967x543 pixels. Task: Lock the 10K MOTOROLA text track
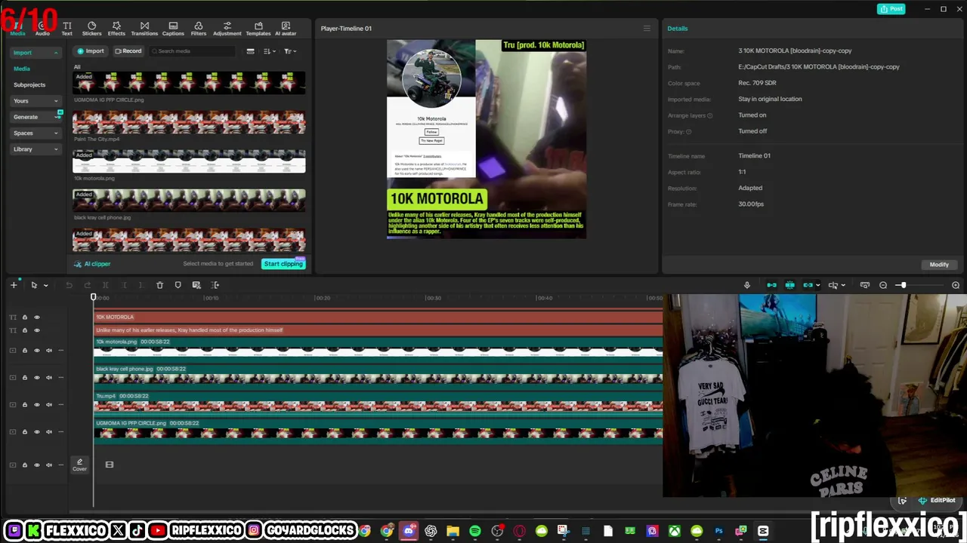pos(24,318)
